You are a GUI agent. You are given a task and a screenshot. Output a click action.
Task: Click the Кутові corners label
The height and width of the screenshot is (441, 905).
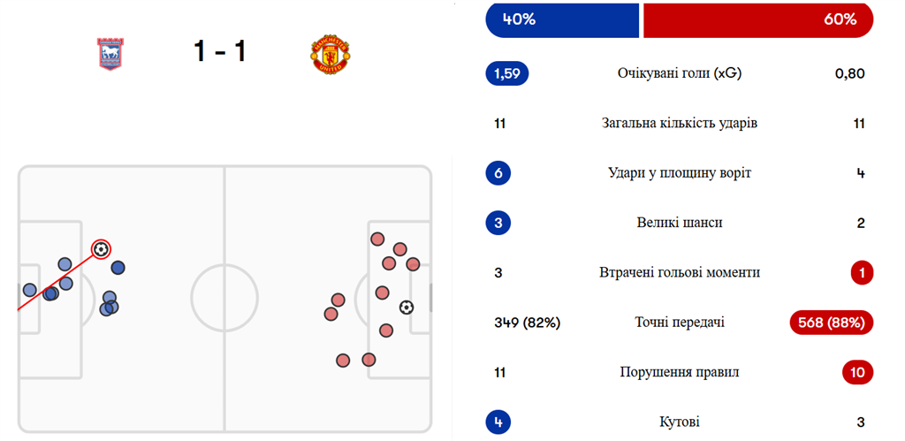coord(680,422)
